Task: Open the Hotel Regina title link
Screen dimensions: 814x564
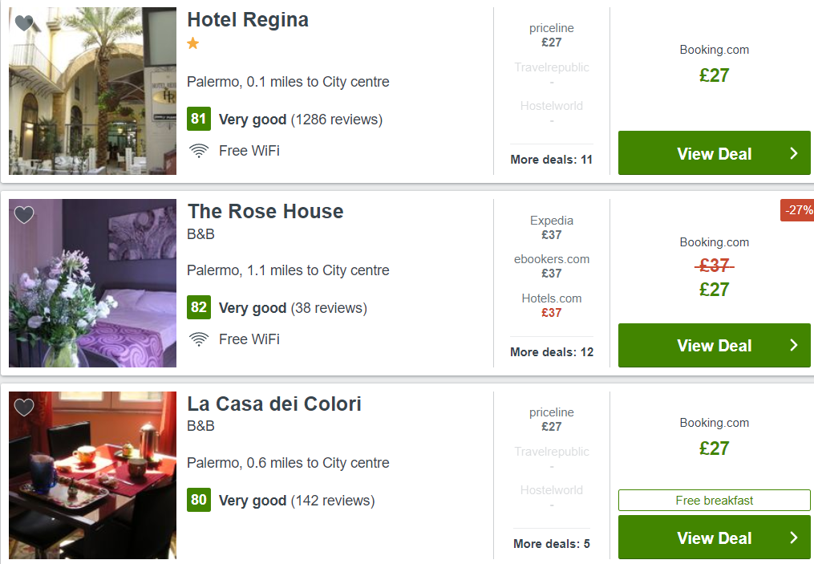Action: pos(248,20)
